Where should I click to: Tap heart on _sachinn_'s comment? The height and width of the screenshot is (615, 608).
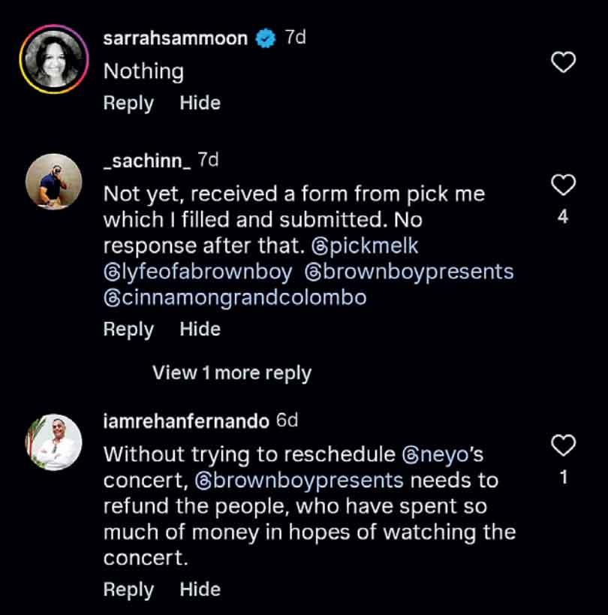tap(563, 184)
